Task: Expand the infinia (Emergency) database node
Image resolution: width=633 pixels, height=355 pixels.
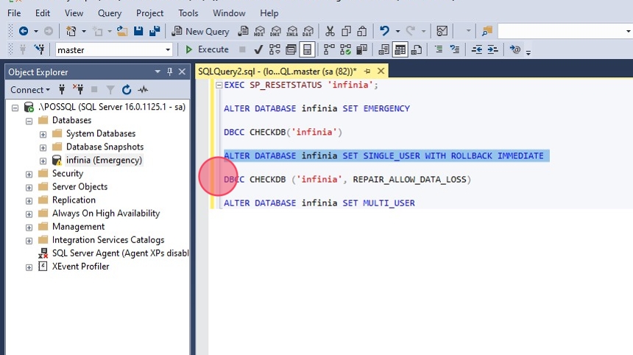Action: pos(43,161)
